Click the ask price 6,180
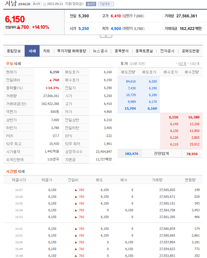Screen dimensions: 207x258 [153, 95]
